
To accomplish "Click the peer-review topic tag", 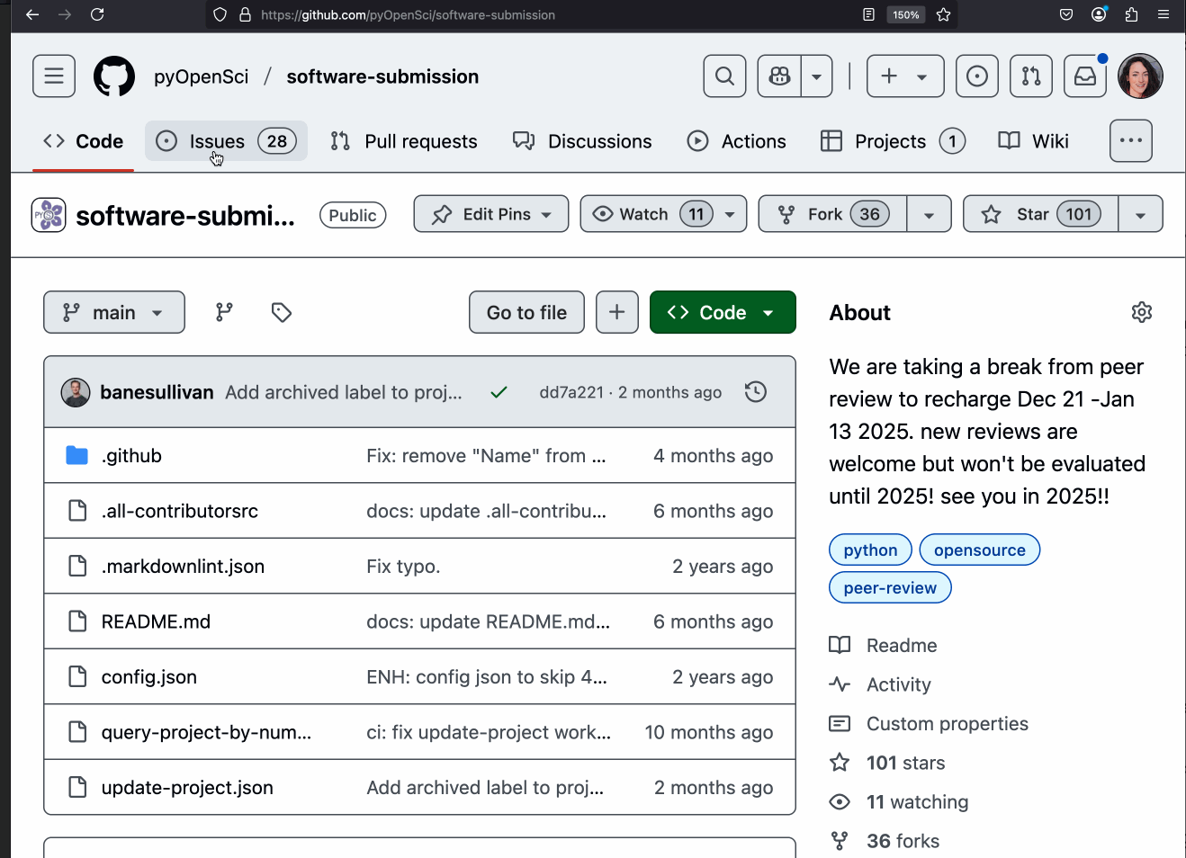I will [890, 588].
